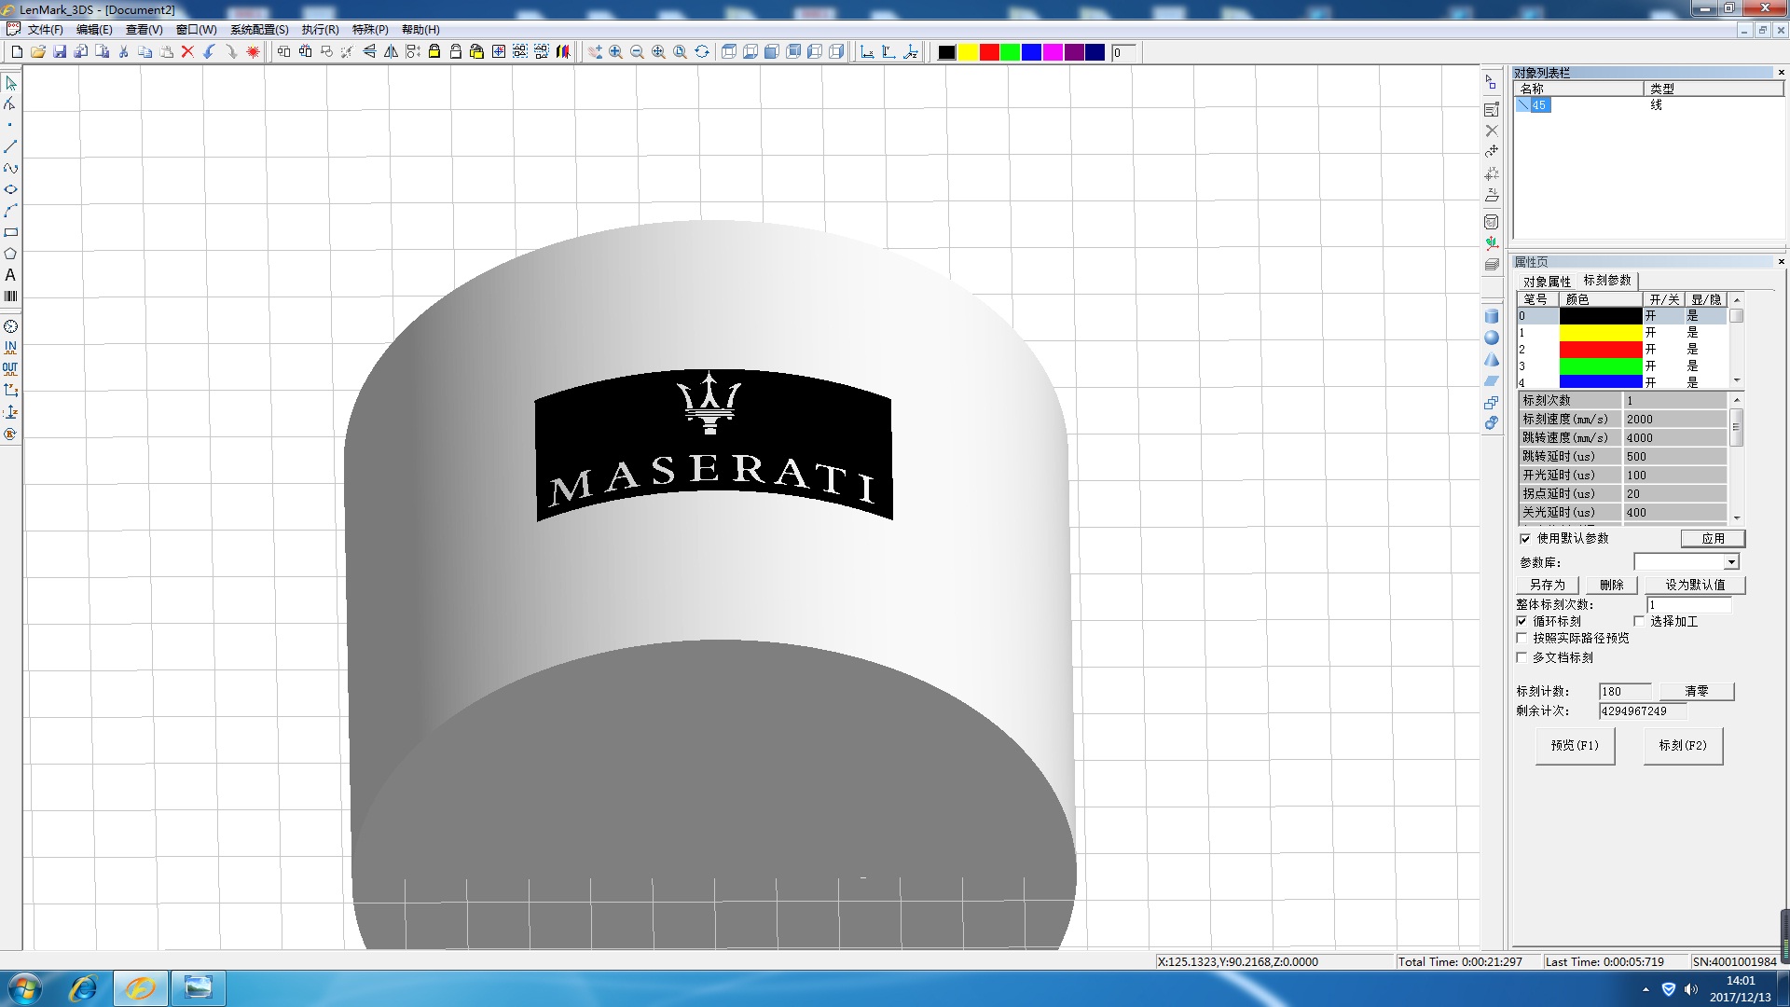Uncheck the 循环标刻 checkbox
Viewport: 1790px width, 1007px height.
1522,621
